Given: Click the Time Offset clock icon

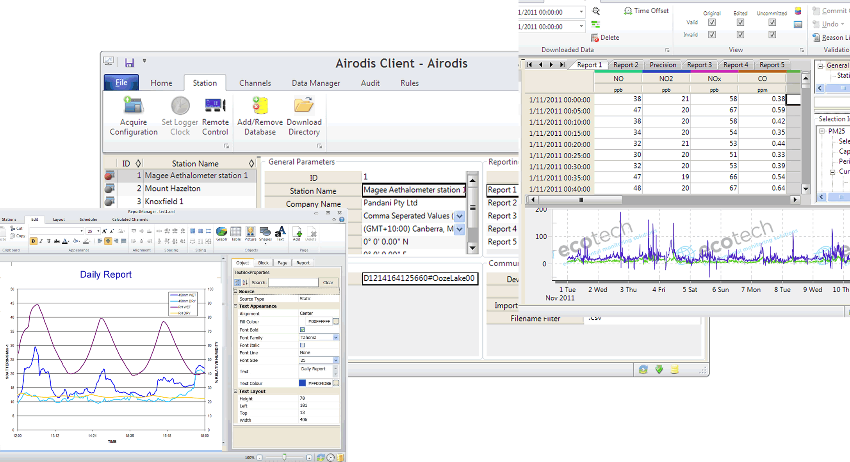Looking at the screenshot, I should coord(628,11).
